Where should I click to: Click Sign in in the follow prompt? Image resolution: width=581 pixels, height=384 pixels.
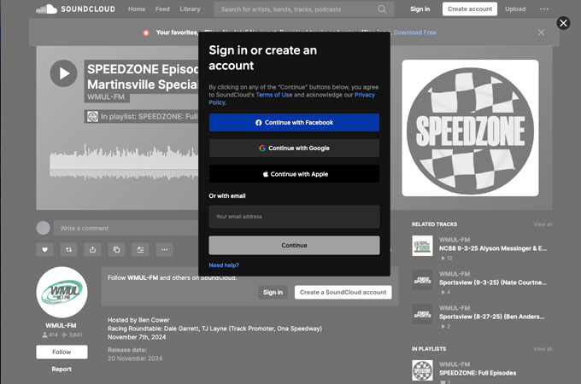(273, 292)
